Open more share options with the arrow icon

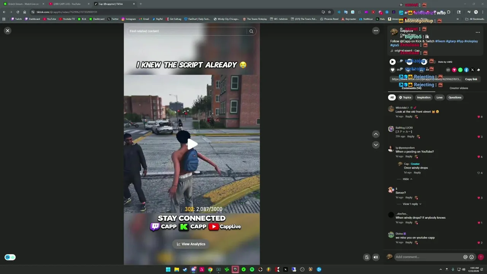point(479,70)
